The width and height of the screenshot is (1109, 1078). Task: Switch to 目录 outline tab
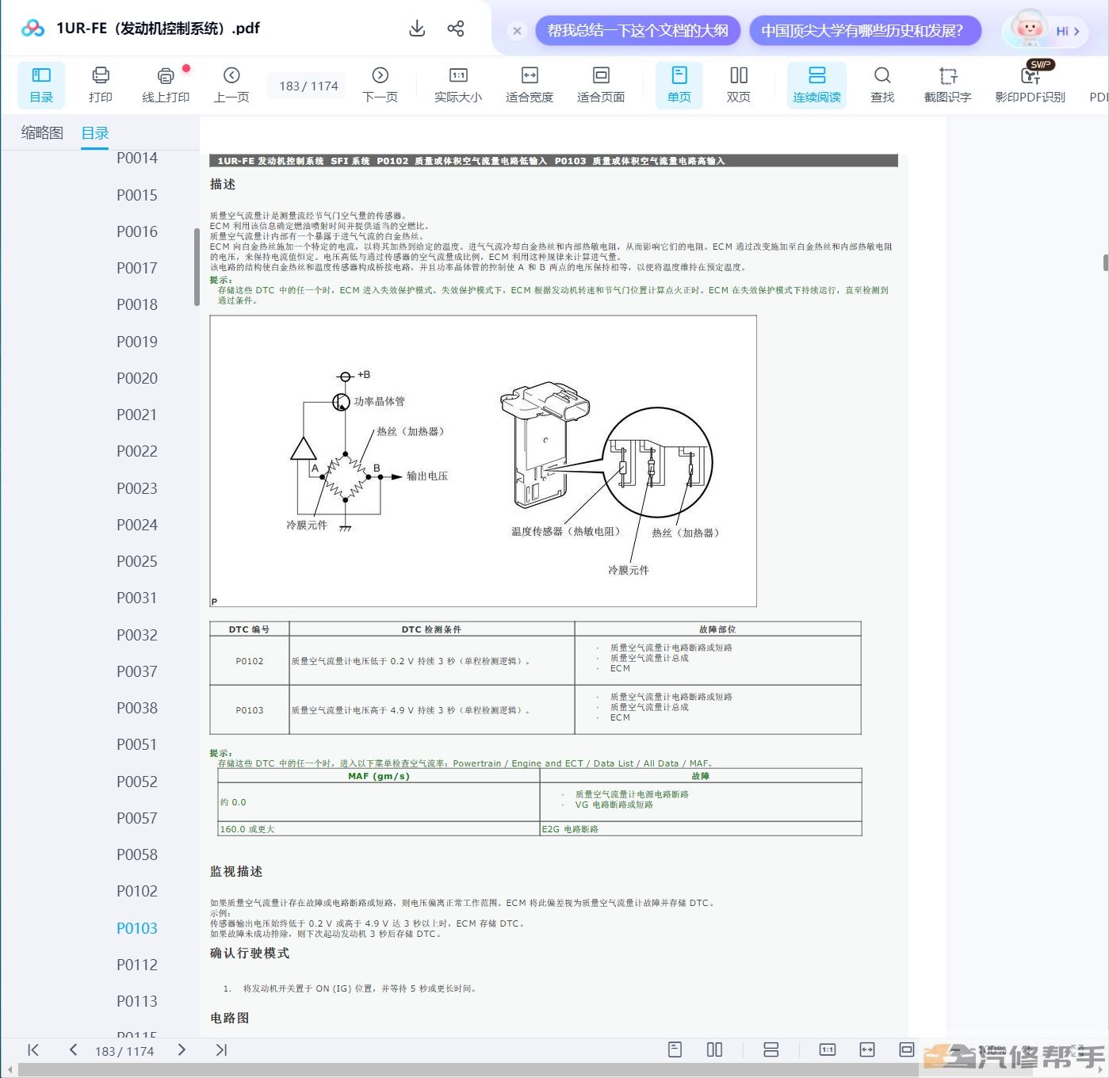pos(95,132)
